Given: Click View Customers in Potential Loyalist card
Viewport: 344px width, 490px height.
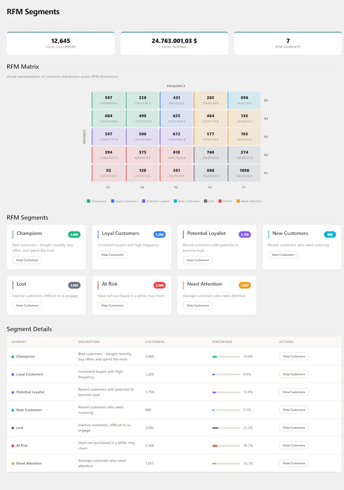Looking at the screenshot, I should click(x=197, y=260).
